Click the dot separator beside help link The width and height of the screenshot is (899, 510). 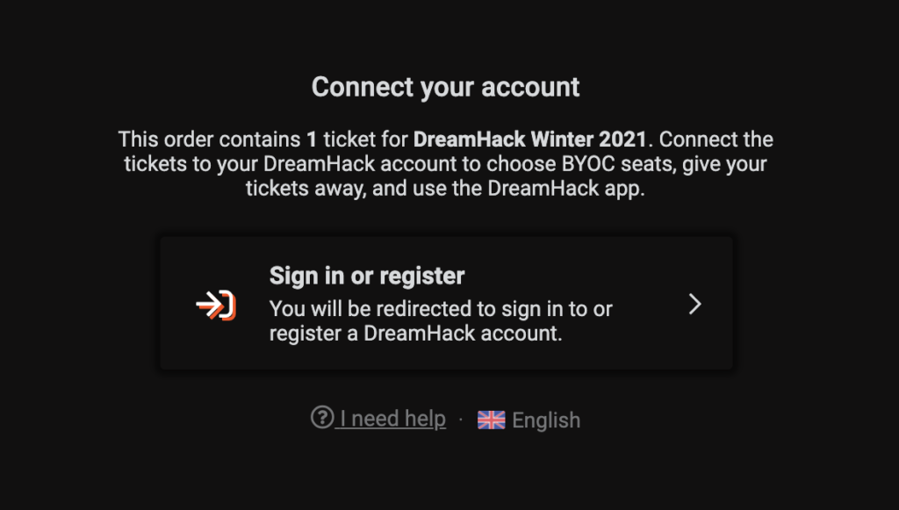[x=461, y=420]
